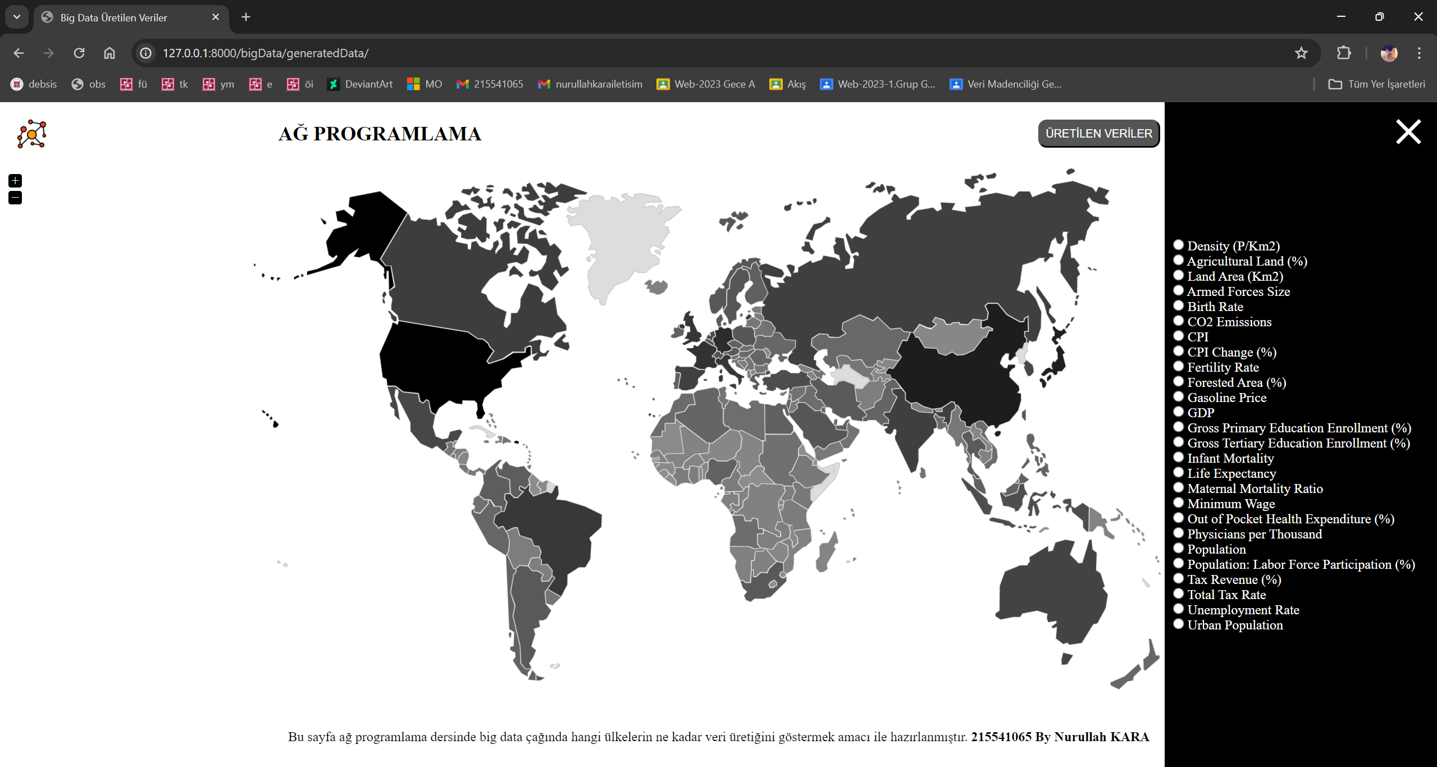Open Chrome's three-dot menu
Viewport: 1437px width, 767px height.
click(x=1420, y=53)
